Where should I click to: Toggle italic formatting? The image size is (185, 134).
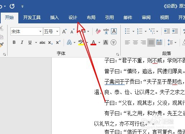coord(22,42)
